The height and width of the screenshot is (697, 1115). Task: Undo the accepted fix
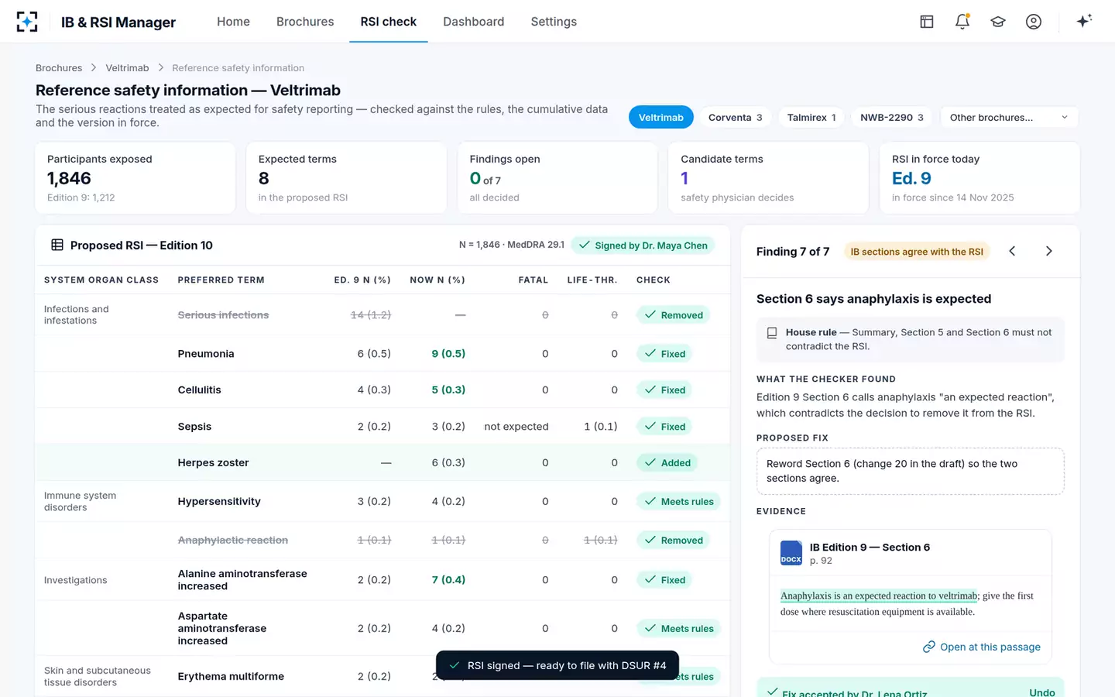pos(1041,692)
